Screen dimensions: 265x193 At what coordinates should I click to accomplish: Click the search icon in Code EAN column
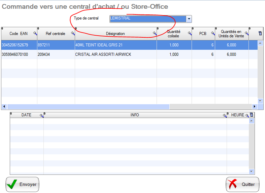(x=35, y=34)
